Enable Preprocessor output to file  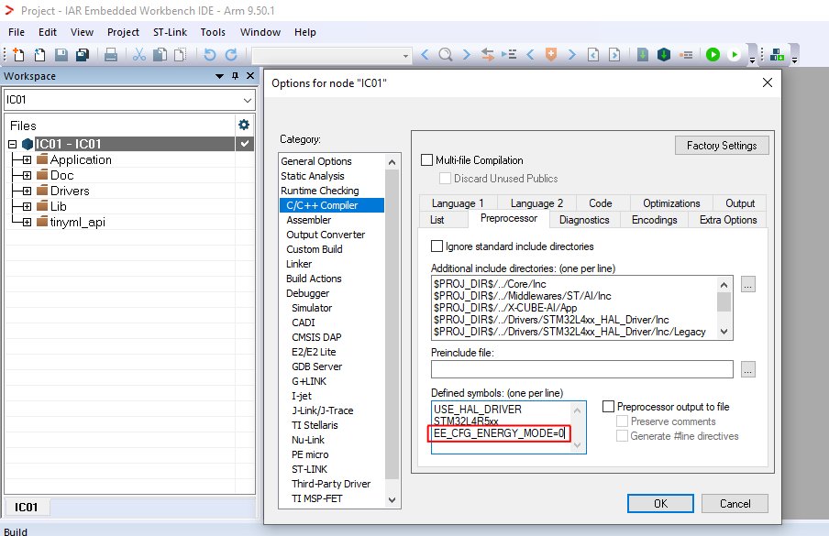609,406
